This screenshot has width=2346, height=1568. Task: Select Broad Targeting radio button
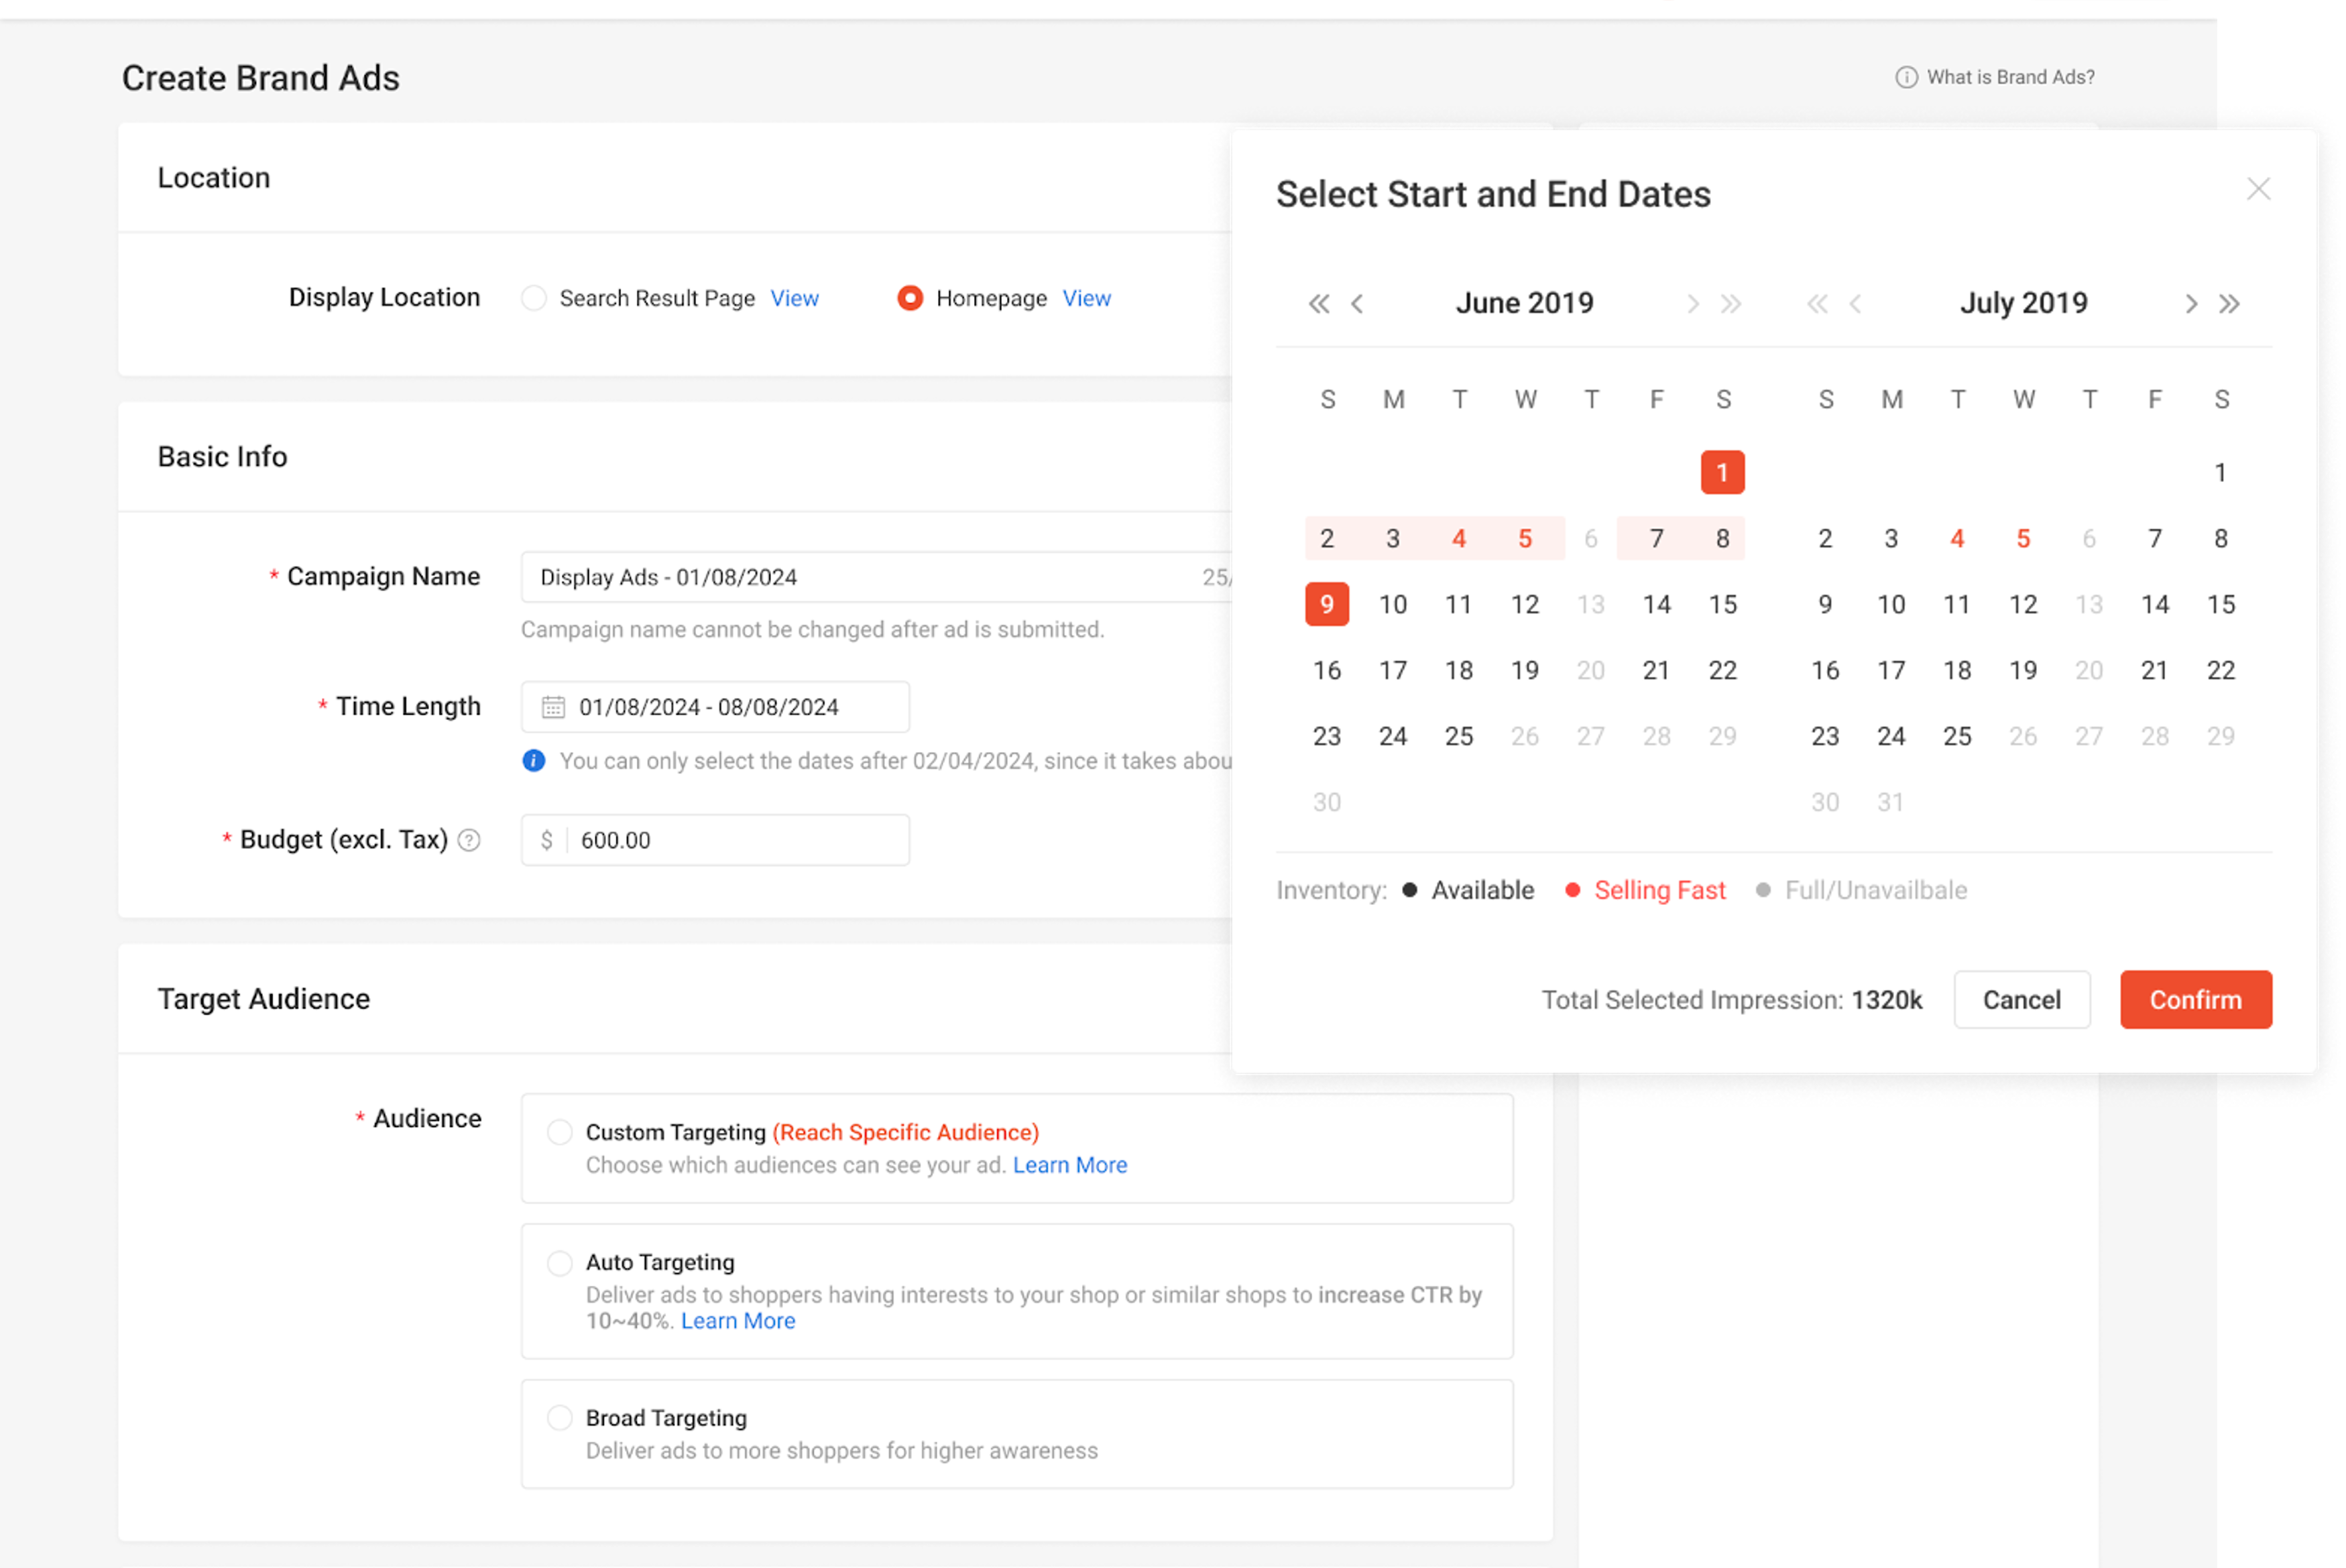560,1418
